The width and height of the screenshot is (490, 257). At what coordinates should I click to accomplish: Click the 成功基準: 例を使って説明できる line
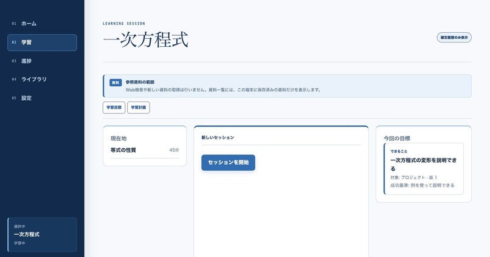pos(422,185)
